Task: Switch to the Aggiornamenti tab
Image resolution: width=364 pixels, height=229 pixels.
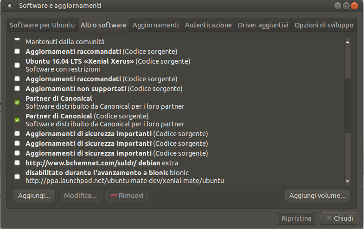Action: tap(155, 25)
